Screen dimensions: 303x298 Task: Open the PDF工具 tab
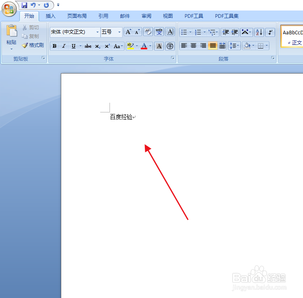[x=194, y=16]
